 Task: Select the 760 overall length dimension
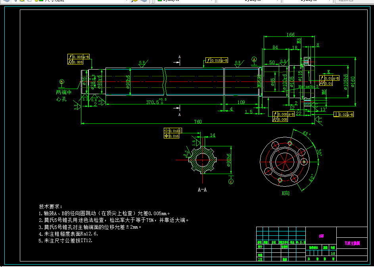click(x=198, y=121)
